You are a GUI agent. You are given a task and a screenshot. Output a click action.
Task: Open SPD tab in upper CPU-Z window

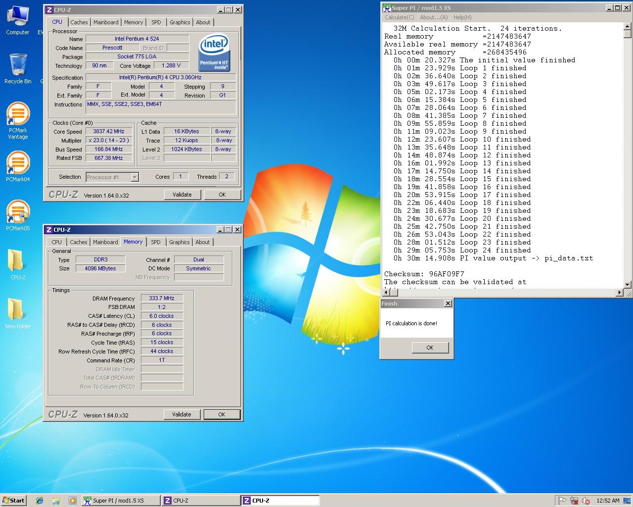click(x=156, y=22)
